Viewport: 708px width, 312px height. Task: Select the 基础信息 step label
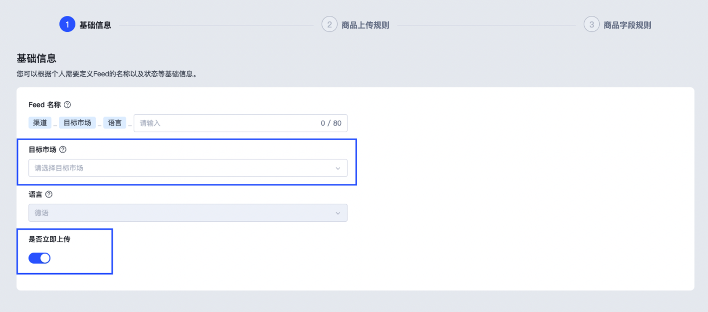coord(95,25)
